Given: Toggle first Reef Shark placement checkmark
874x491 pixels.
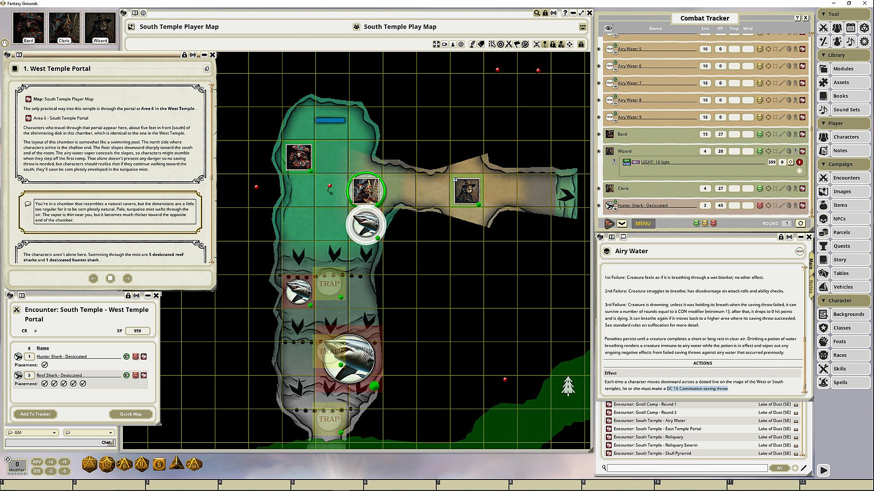Looking at the screenshot, I should (45, 384).
